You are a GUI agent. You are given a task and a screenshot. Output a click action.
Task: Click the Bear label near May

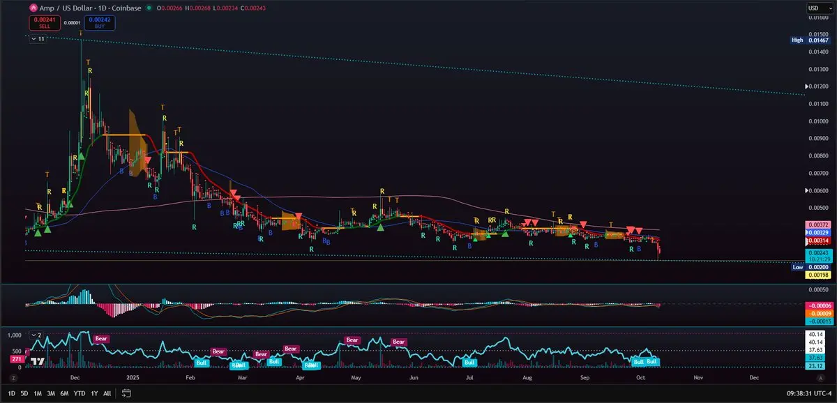pyautogui.click(x=352, y=340)
